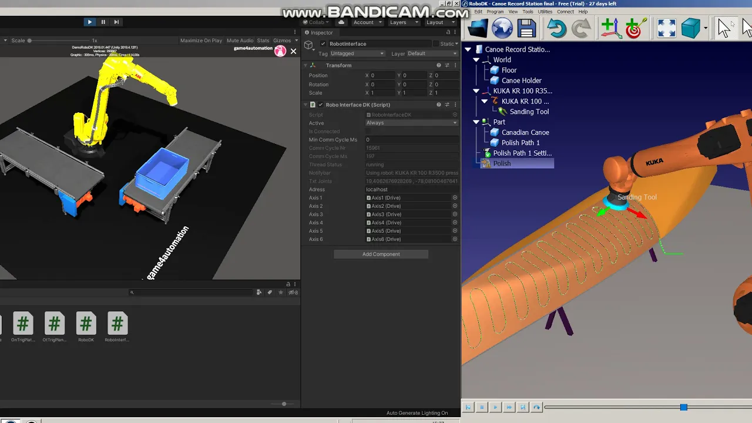Save station with RoboDK floppy disk icon
The width and height of the screenshot is (752, 423).
(526, 28)
